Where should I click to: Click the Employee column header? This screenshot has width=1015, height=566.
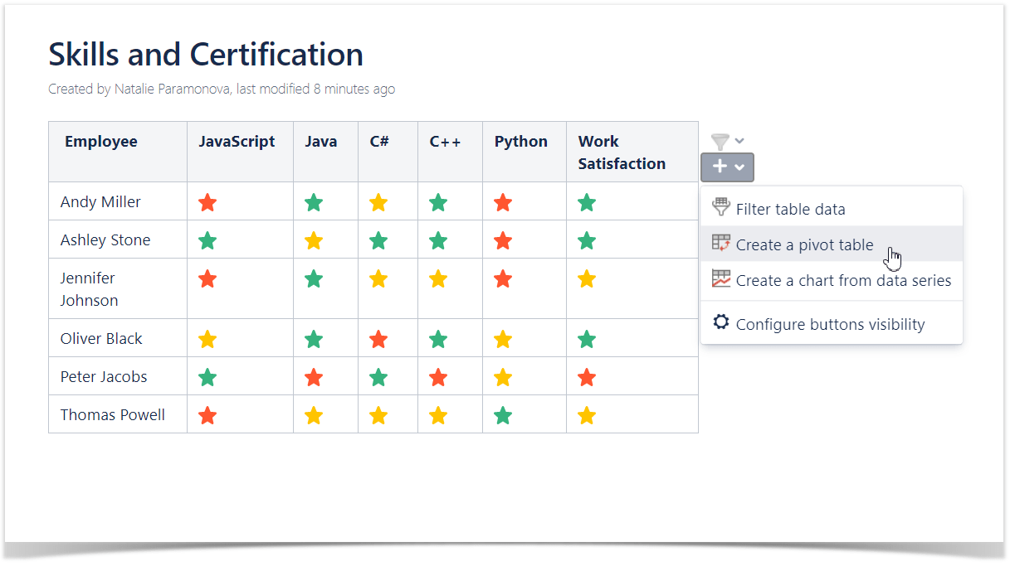tap(101, 142)
